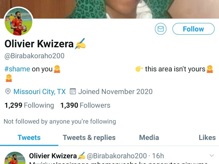Click the 'Joined November 2020' text

point(115,92)
